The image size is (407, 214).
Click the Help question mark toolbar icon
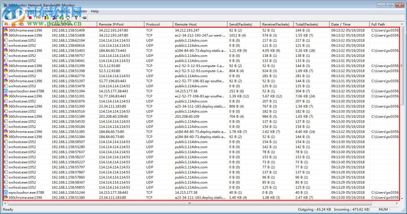76,17
